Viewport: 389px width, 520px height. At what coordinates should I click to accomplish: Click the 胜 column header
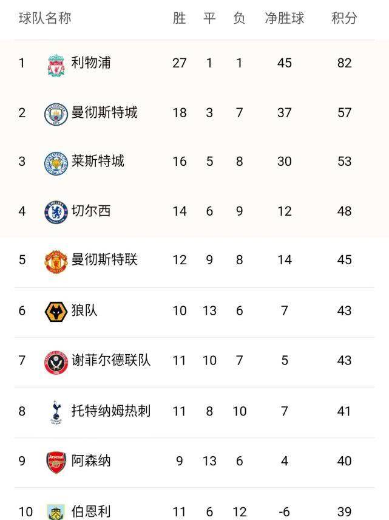click(179, 18)
